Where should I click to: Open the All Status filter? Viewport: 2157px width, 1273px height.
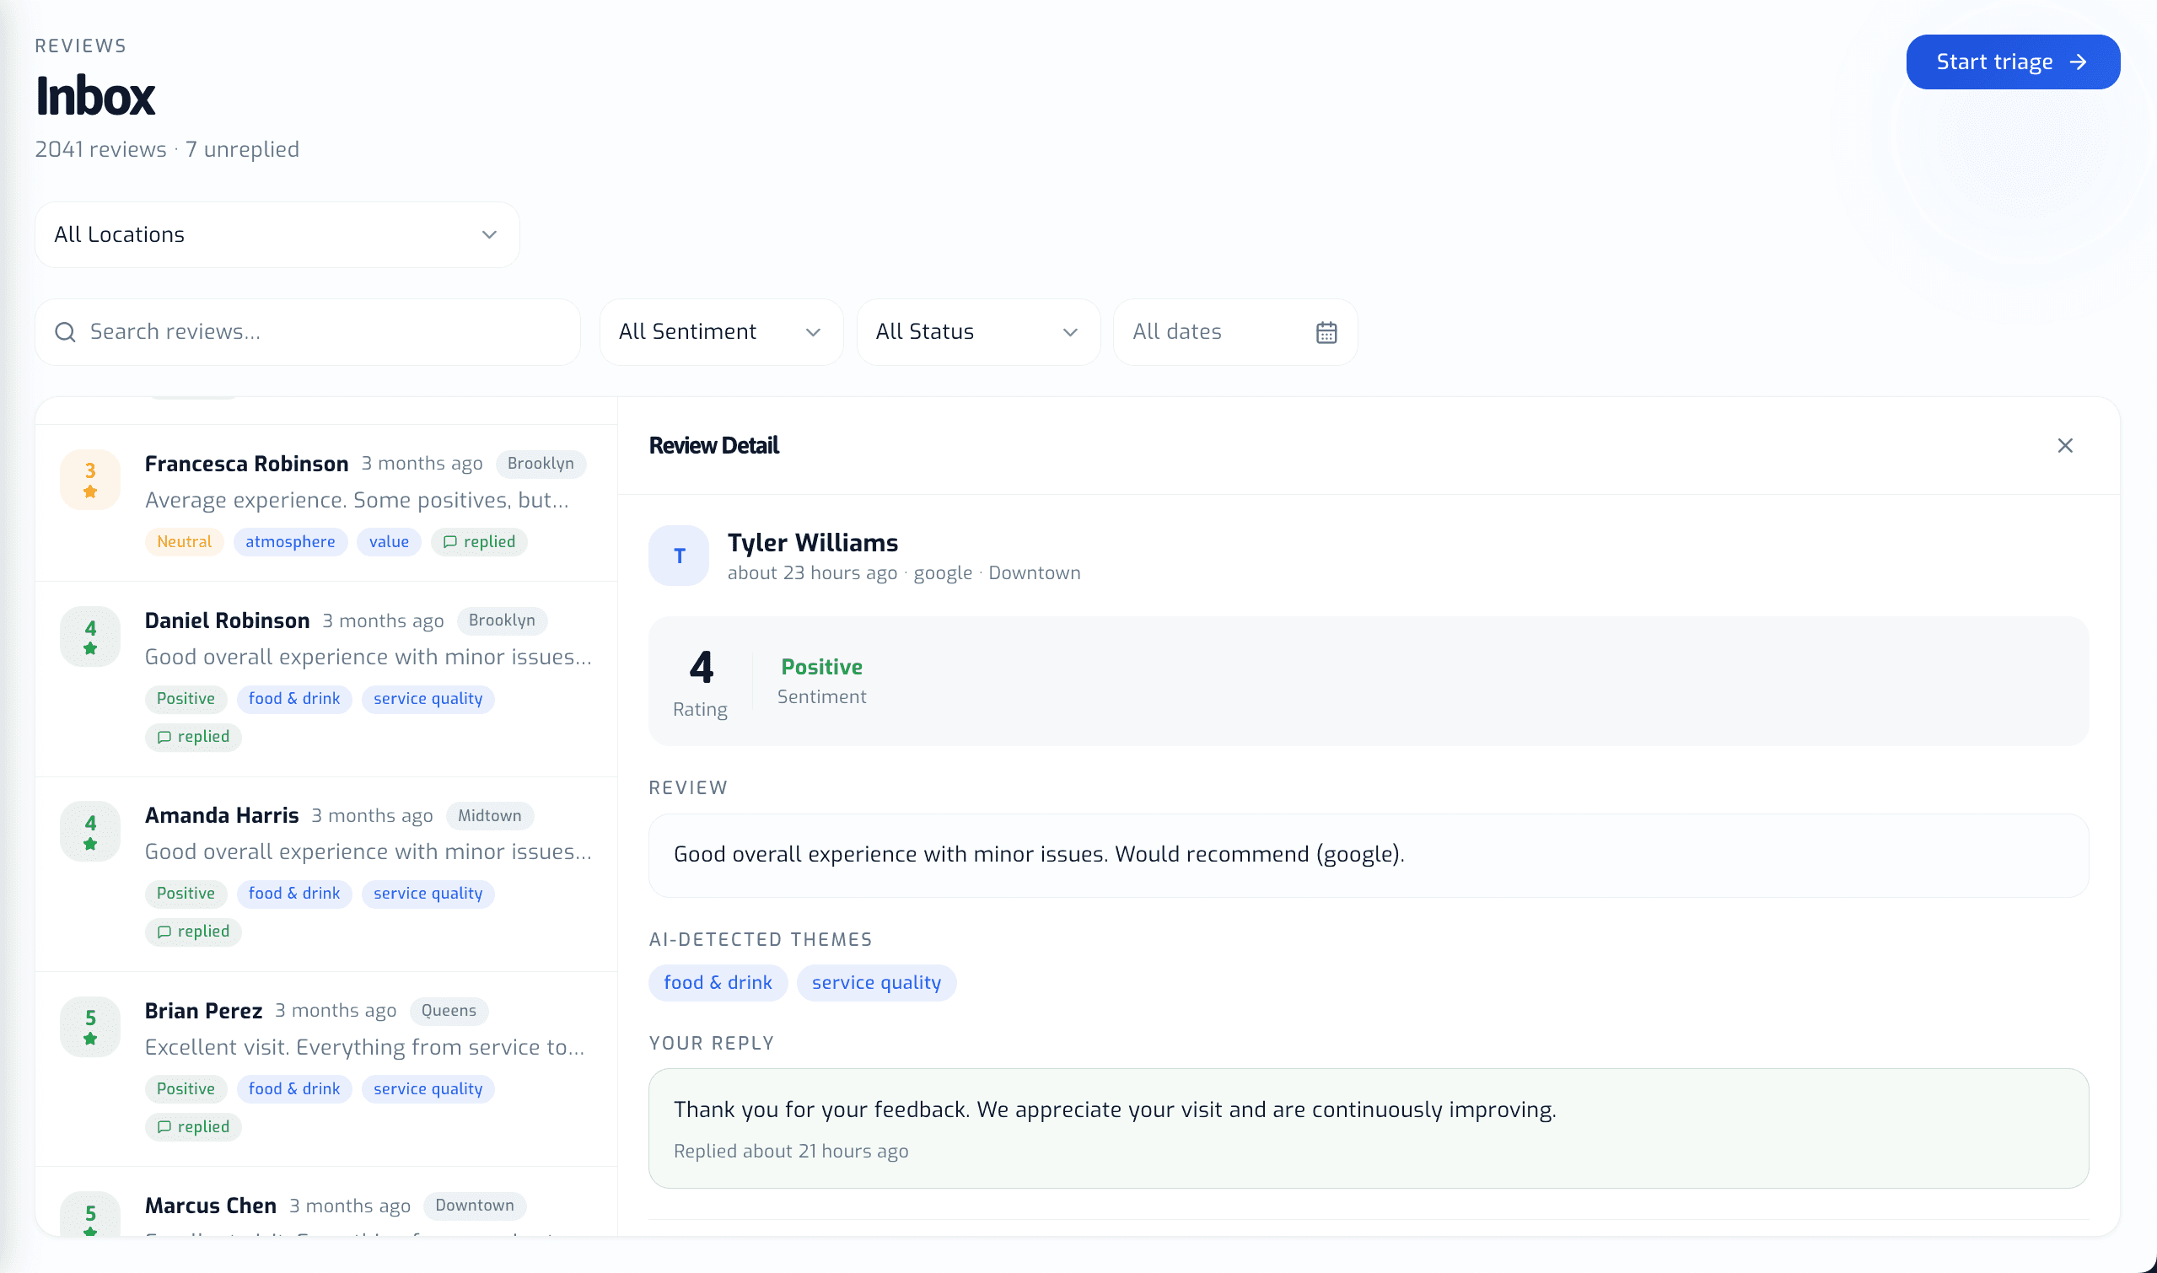(x=978, y=332)
